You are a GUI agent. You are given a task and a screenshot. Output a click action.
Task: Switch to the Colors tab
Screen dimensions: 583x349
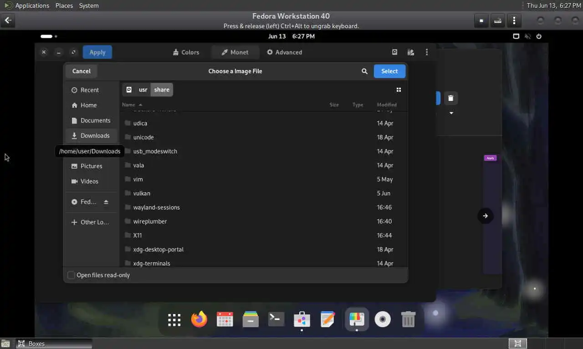(186, 52)
